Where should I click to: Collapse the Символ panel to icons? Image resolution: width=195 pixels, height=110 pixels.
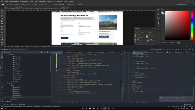[x=152, y=29]
